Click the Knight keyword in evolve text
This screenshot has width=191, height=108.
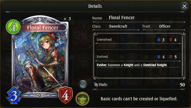click(x=129, y=65)
